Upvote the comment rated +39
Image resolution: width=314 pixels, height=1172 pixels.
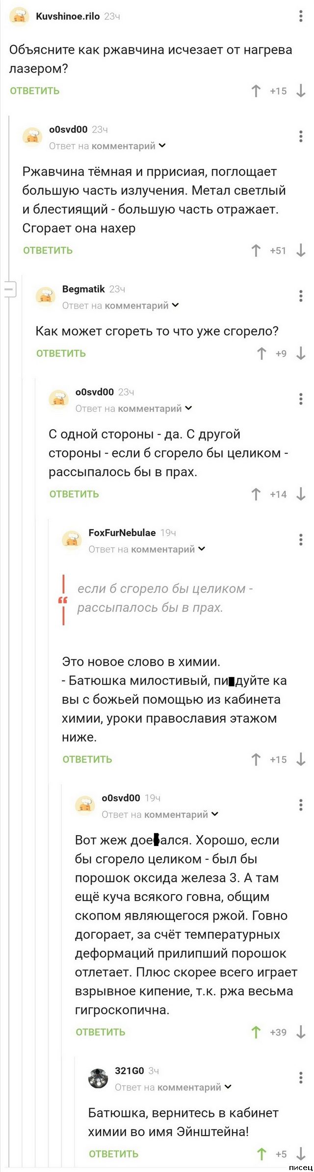[256, 1033]
